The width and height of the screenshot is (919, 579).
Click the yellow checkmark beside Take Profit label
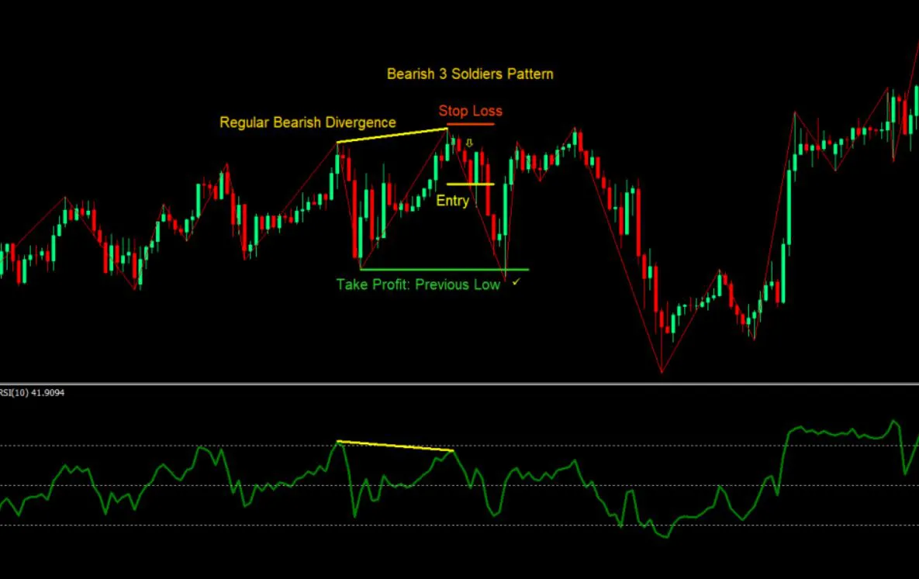coord(516,284)
